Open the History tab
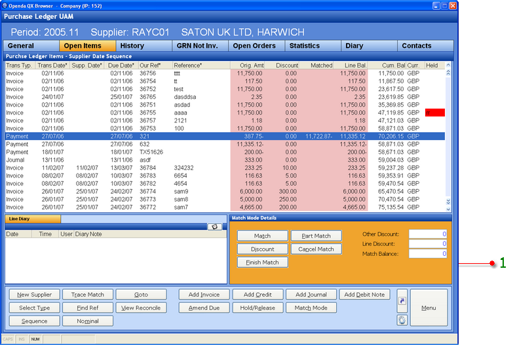The width and height of the screenshot is (515, 345). pyautogui.click(x=144, y=46)
